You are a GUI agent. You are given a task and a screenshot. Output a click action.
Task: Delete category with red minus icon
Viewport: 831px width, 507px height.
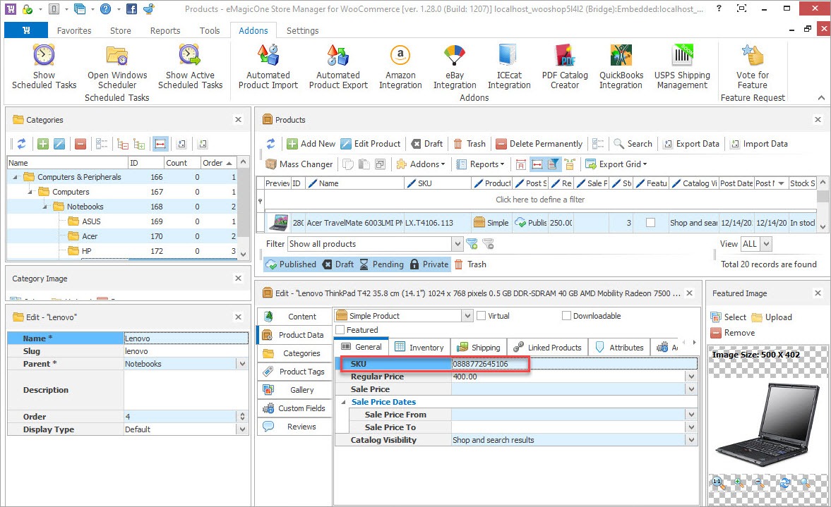(80, 144)
